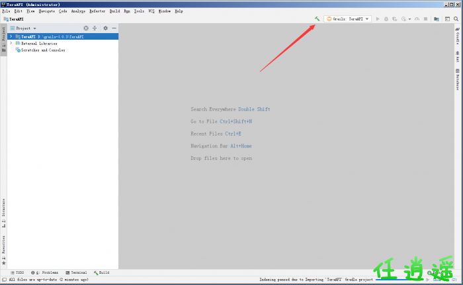Open the Terminal tool window tab

[76, 272]
